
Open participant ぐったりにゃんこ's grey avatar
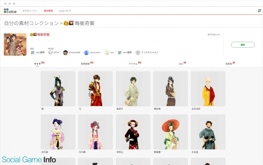pos(138,53)
